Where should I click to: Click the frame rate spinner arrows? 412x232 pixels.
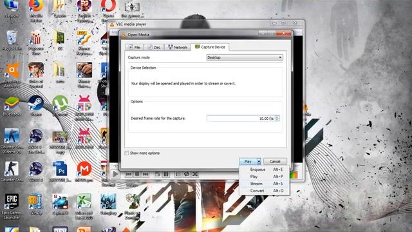(x=277, y=119)
